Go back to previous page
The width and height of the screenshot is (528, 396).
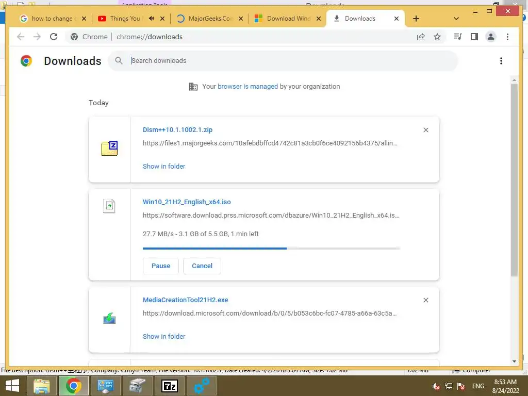[21, 37]
